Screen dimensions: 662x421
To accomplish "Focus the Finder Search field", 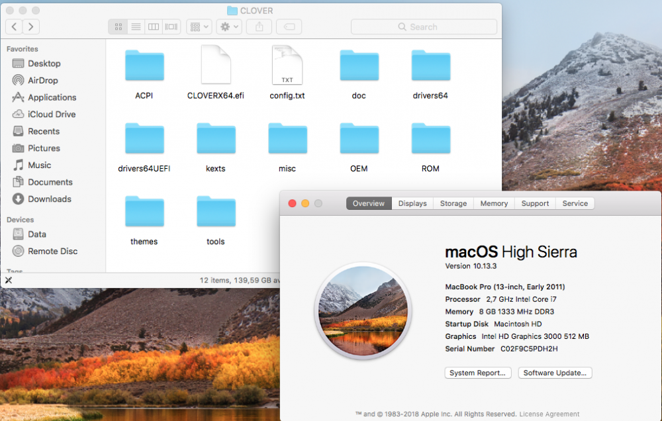I will point(424,26).
